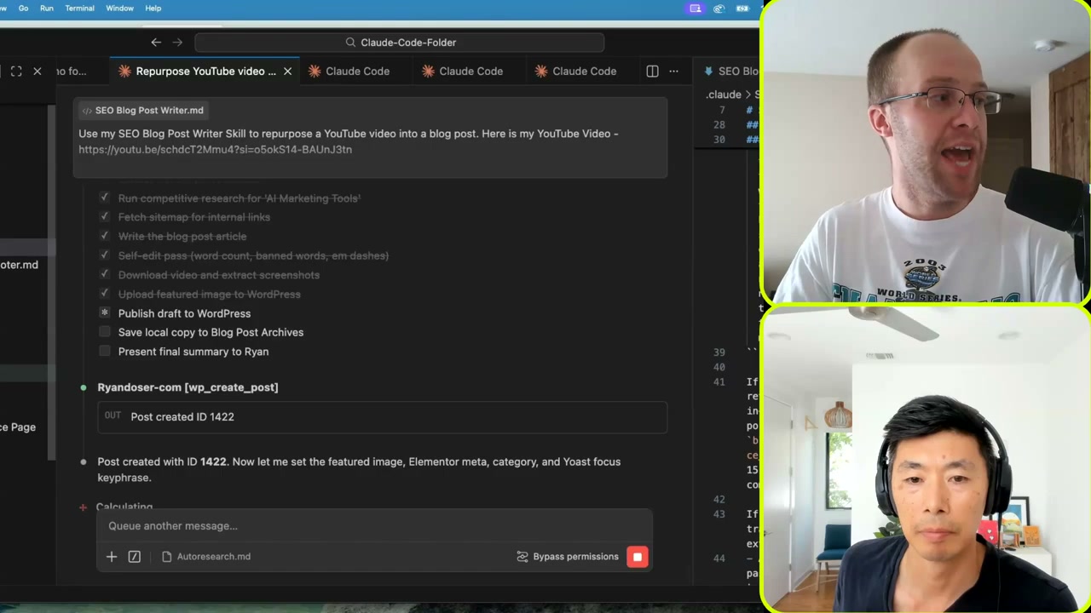1091x613 pixels.
Task: Click the split editor layout icon
Action: [x=652, y=72]
